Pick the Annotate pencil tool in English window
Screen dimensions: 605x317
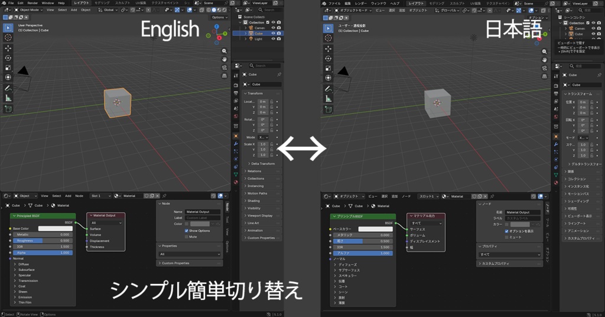point(8,89)
